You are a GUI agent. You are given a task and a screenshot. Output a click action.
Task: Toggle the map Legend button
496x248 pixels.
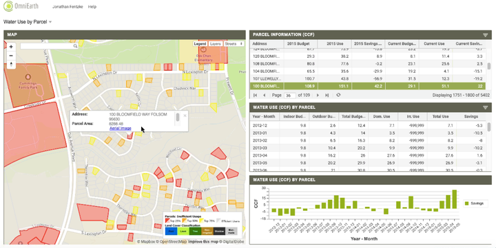point(200,44)
